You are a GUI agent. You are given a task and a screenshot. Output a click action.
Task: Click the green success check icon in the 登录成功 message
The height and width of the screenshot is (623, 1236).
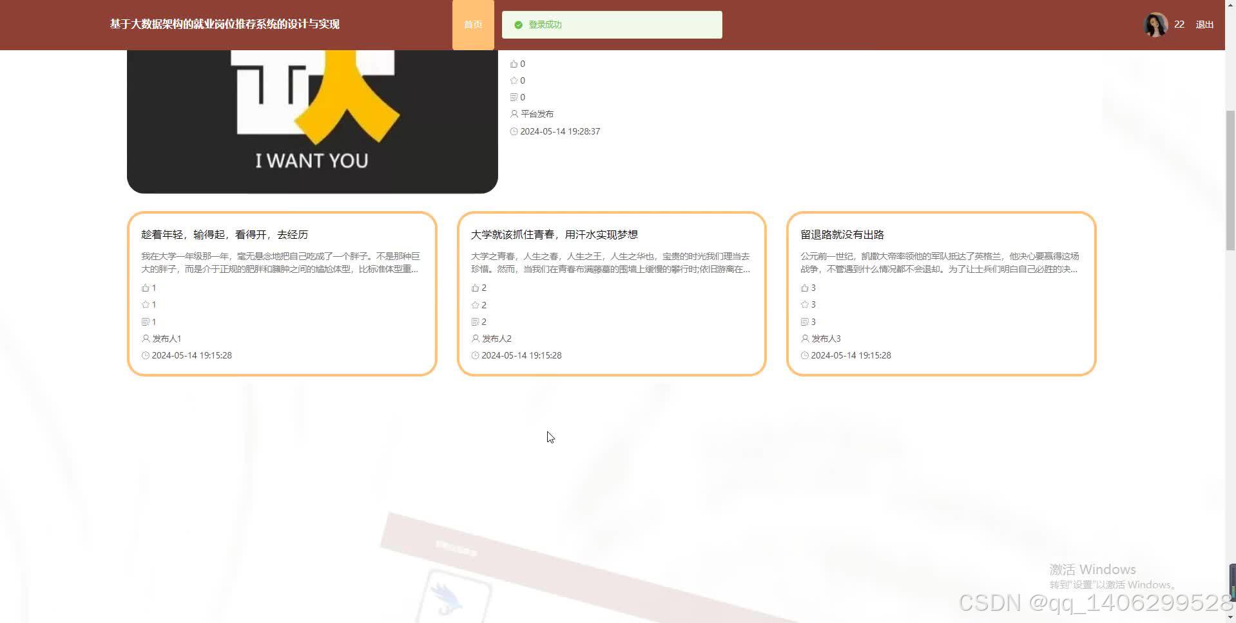[x=518, y=25]
